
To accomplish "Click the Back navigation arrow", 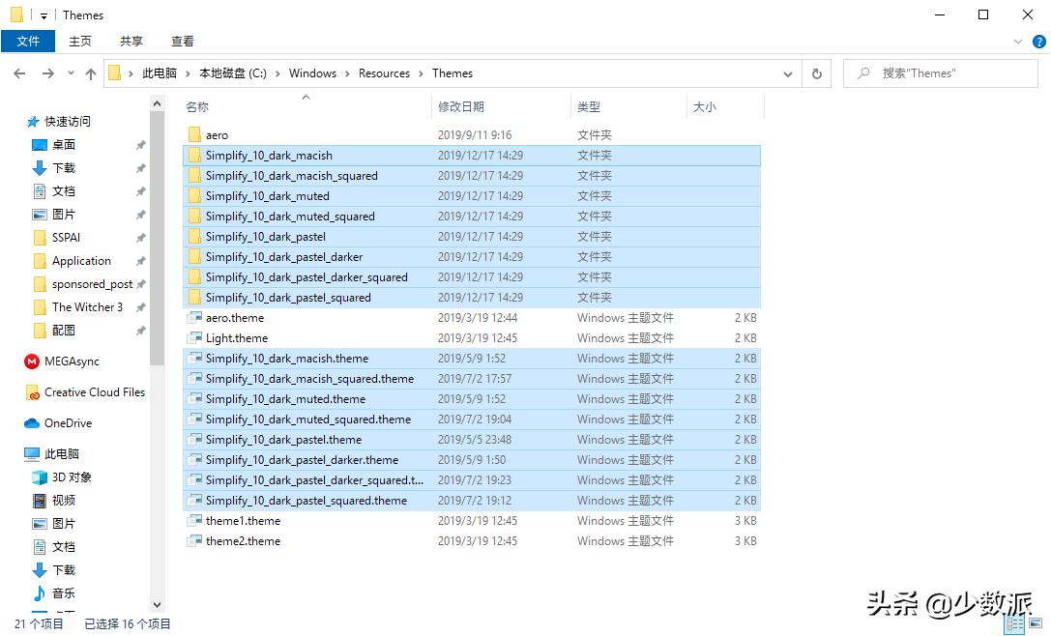I will point(19,73).
